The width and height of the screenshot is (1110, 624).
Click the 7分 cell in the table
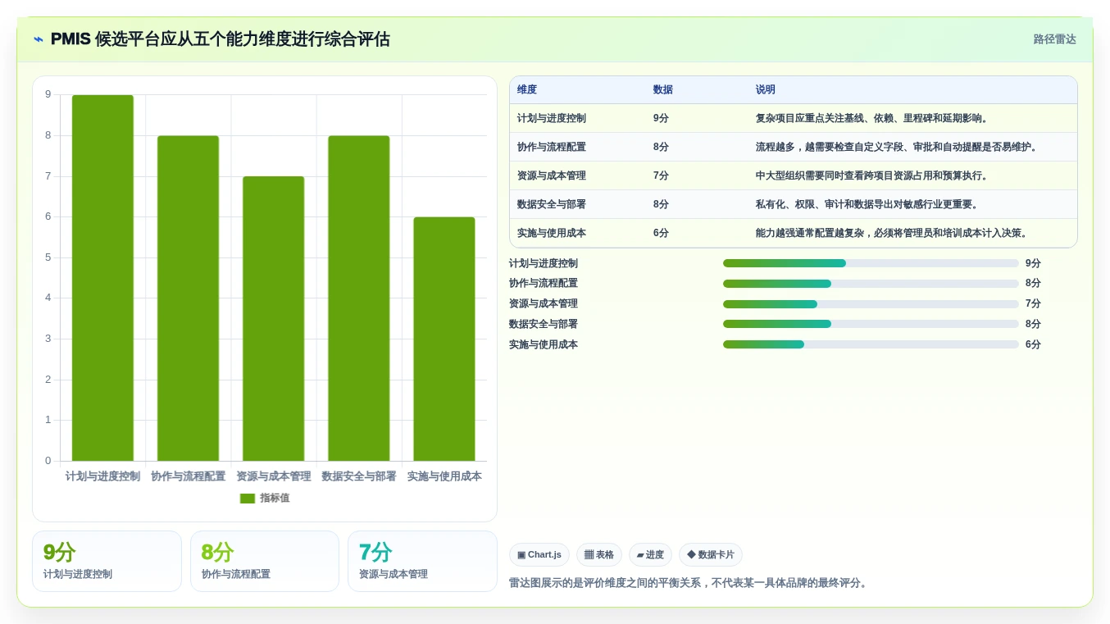coord(661,175)
